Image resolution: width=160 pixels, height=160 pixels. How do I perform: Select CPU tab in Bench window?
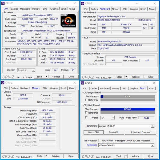coord(85,88)
